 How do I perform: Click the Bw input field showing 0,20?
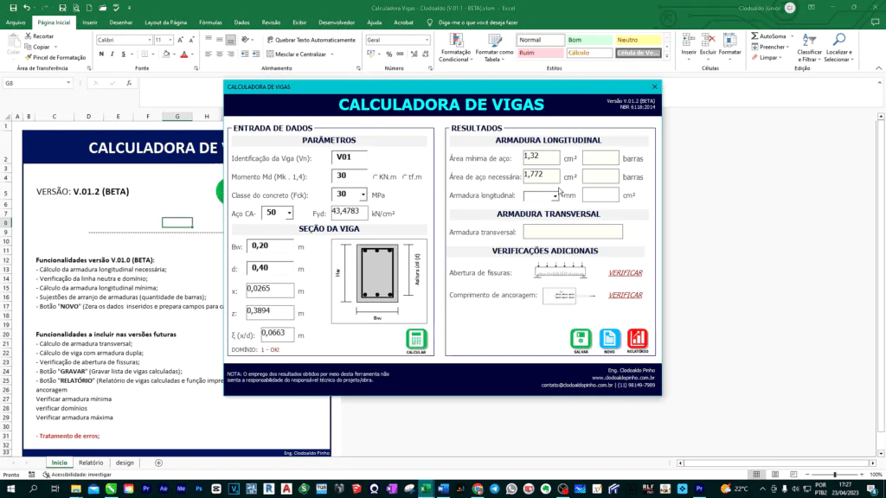point(270,246)
